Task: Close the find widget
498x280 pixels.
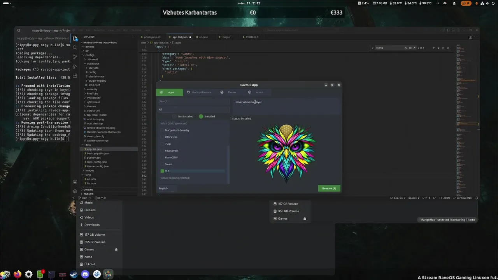Action: (x=448, y=48)
